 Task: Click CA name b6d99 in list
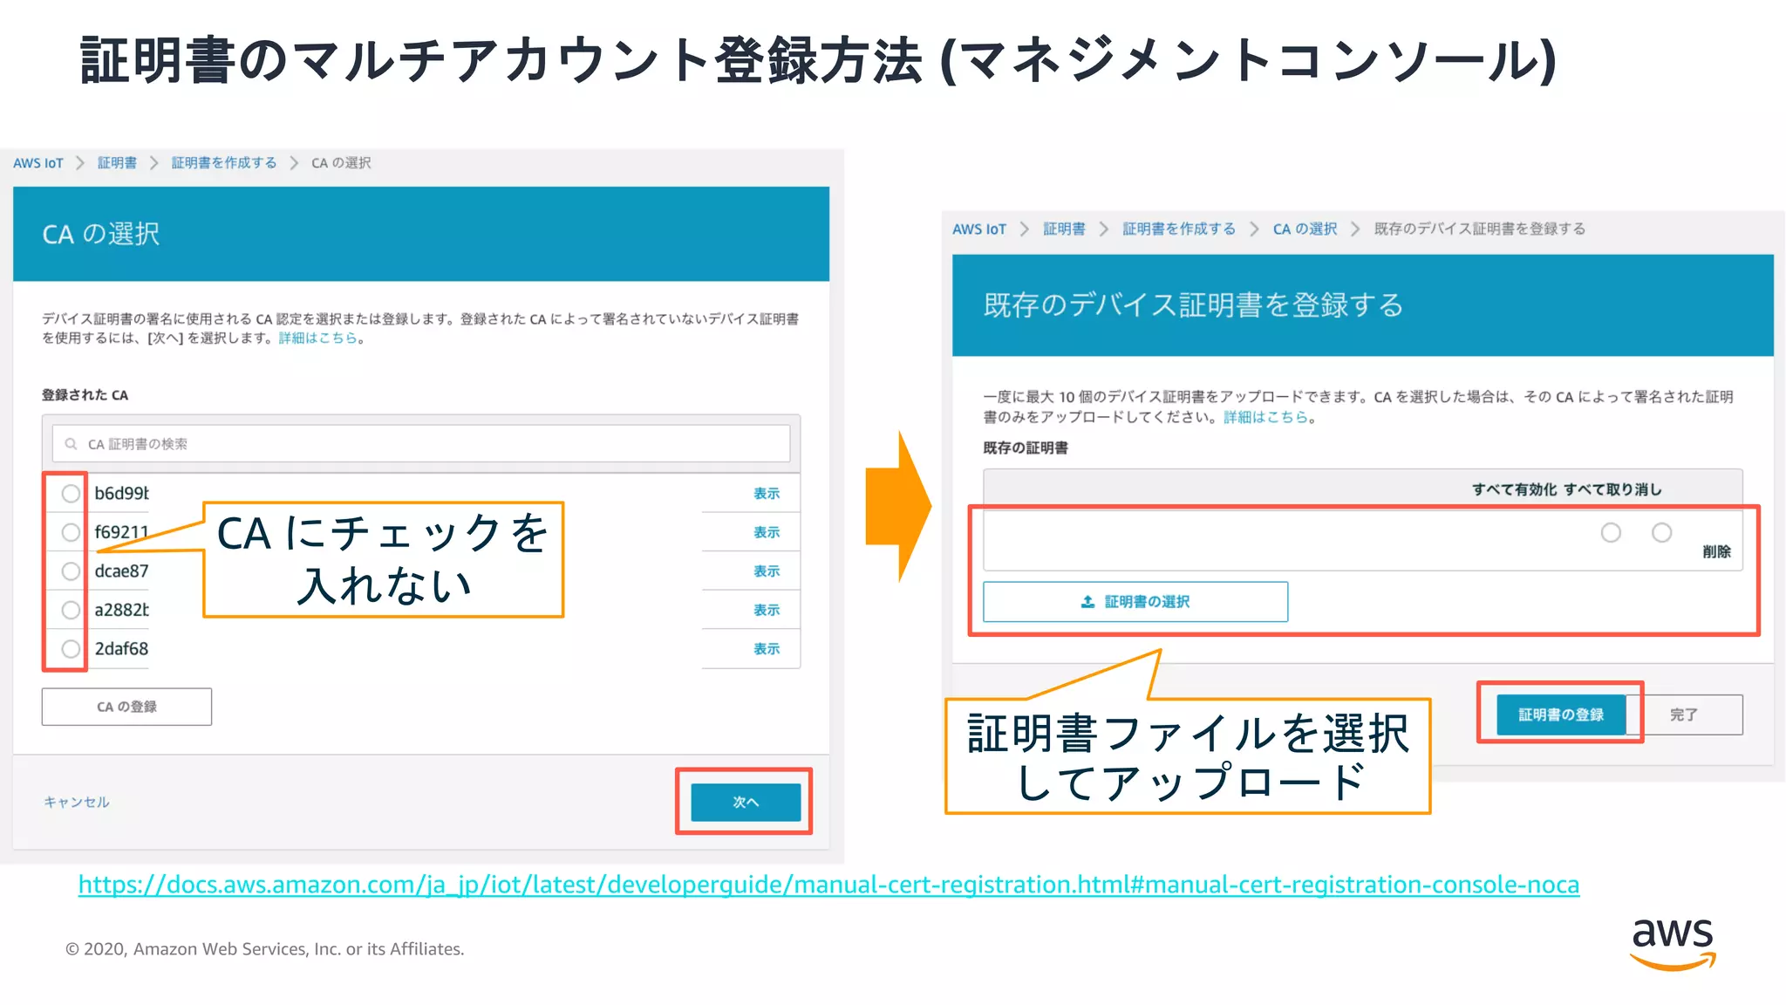pos(121,494)
